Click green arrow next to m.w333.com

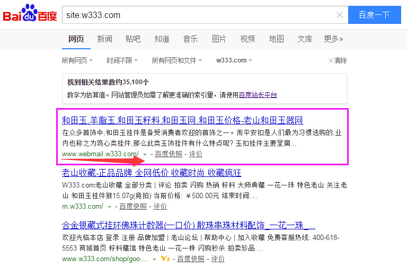pos(110,207)
